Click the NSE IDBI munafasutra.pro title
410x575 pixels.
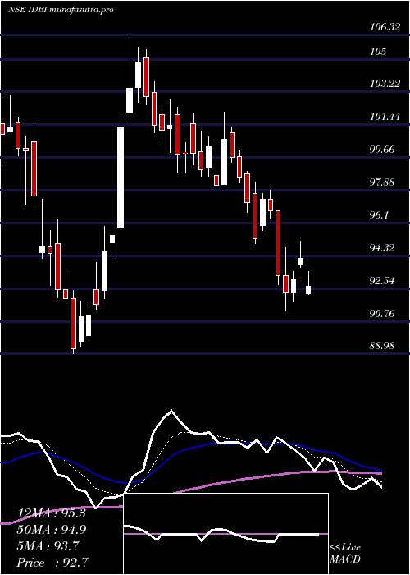tap(61, 10)
